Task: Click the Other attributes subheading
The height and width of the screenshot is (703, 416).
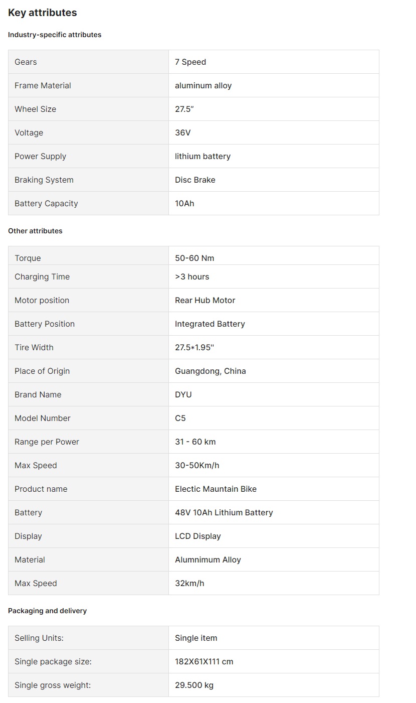Action: pos(35,231)
